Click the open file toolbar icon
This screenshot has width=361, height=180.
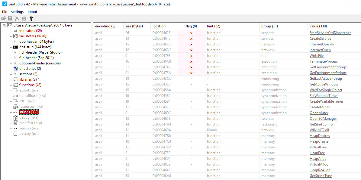pyautogui.click(x=3, y=19)
